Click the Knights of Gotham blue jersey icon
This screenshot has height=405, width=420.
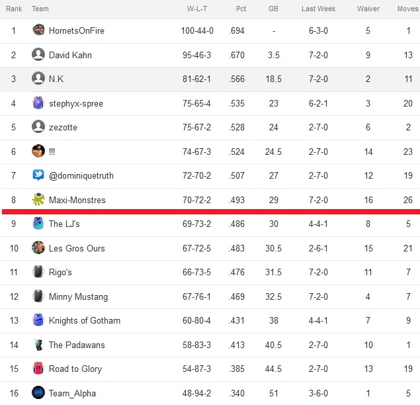point(38,320)
